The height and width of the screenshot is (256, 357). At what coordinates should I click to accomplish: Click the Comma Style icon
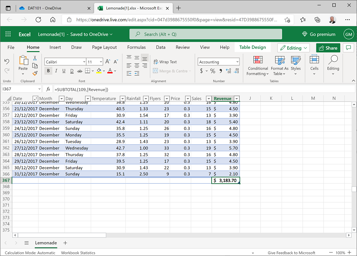221,70
